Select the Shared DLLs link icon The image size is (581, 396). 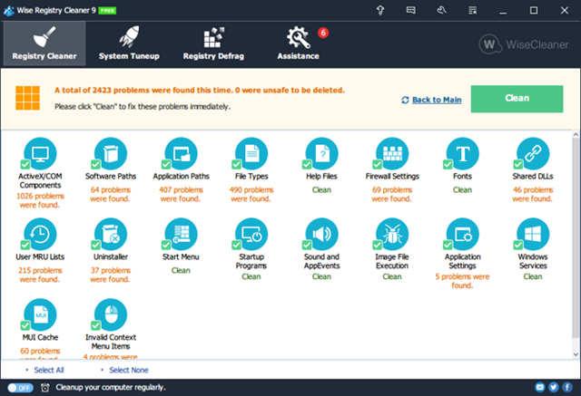(533, 153)
